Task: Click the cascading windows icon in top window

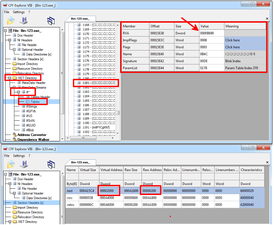Action: coord(51,21)
